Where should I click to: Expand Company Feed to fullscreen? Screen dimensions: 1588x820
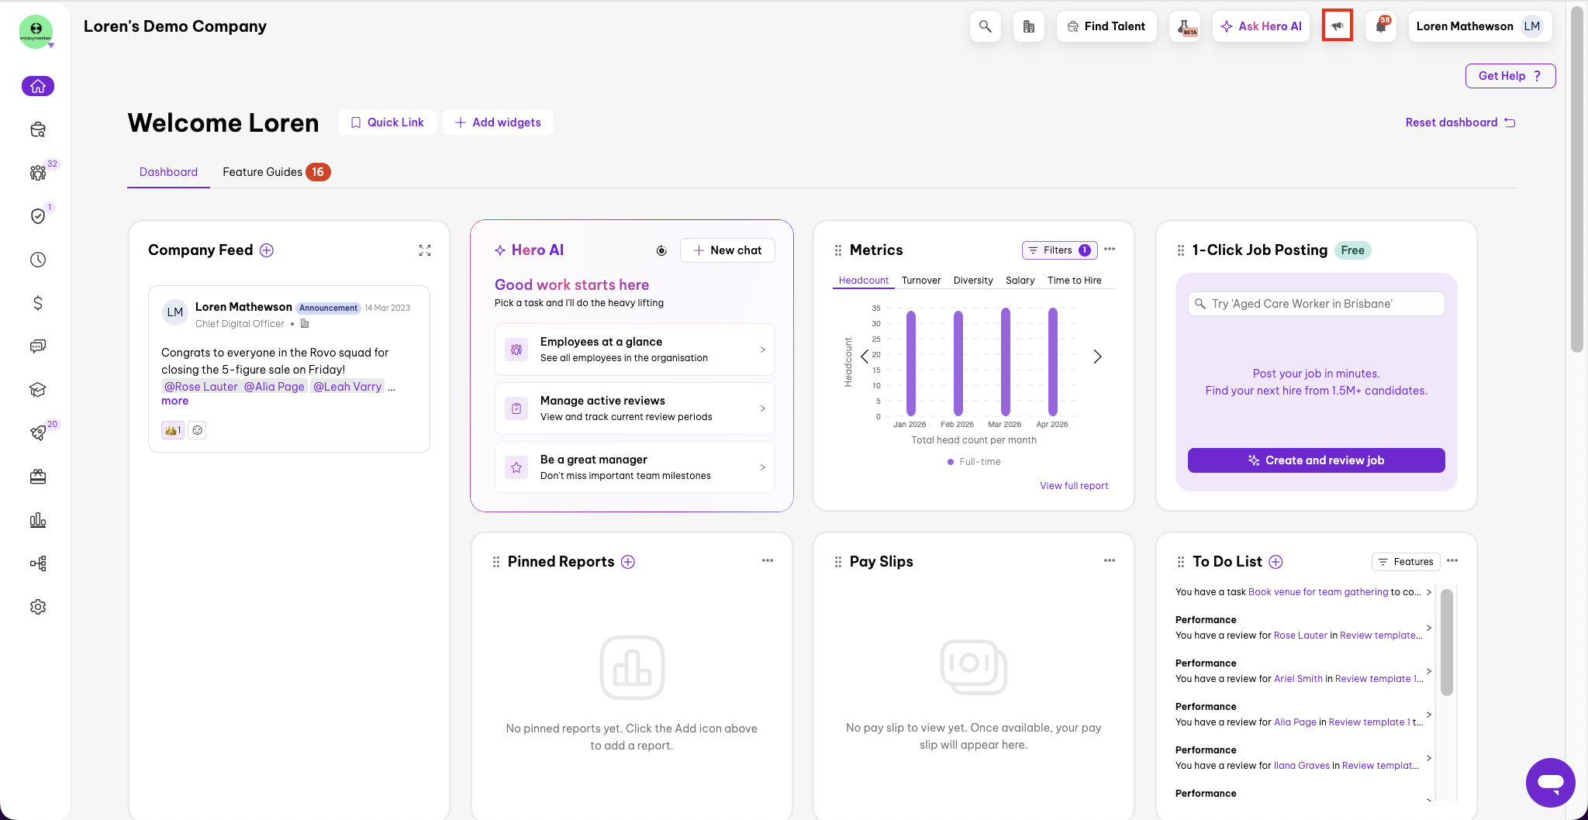coord(425,250)
